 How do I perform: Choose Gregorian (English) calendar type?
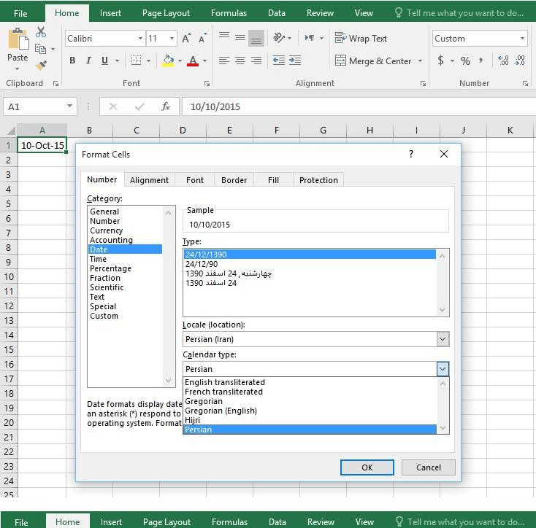point(221,411)
